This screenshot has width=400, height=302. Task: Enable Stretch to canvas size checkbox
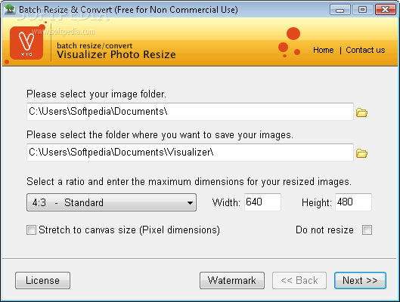(x=31, y=230)
